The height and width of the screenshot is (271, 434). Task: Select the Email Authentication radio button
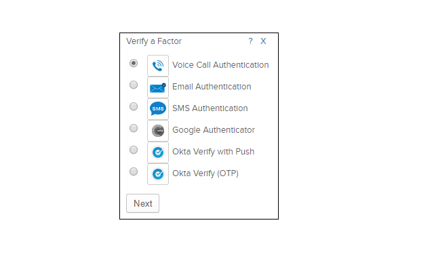tap(134, 85)
